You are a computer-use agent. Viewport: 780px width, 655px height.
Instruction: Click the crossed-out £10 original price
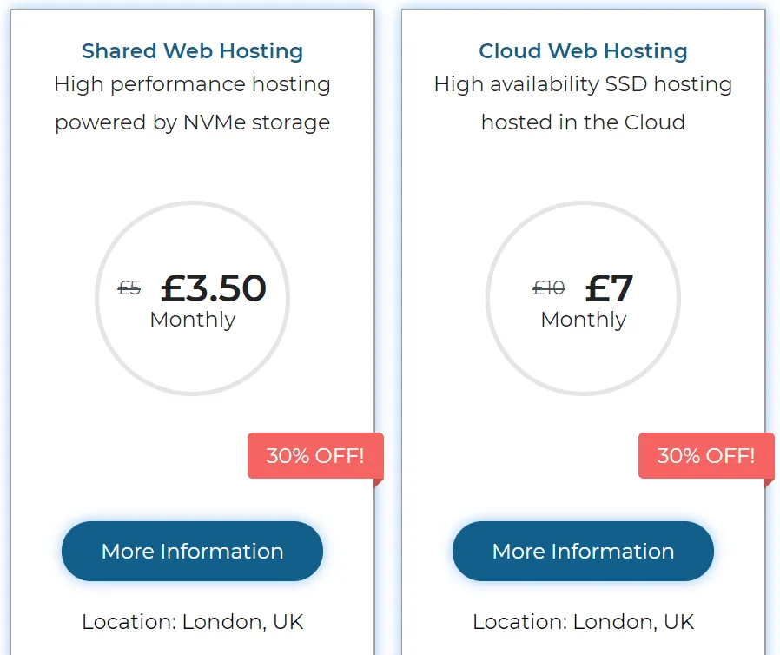[548, 288]
